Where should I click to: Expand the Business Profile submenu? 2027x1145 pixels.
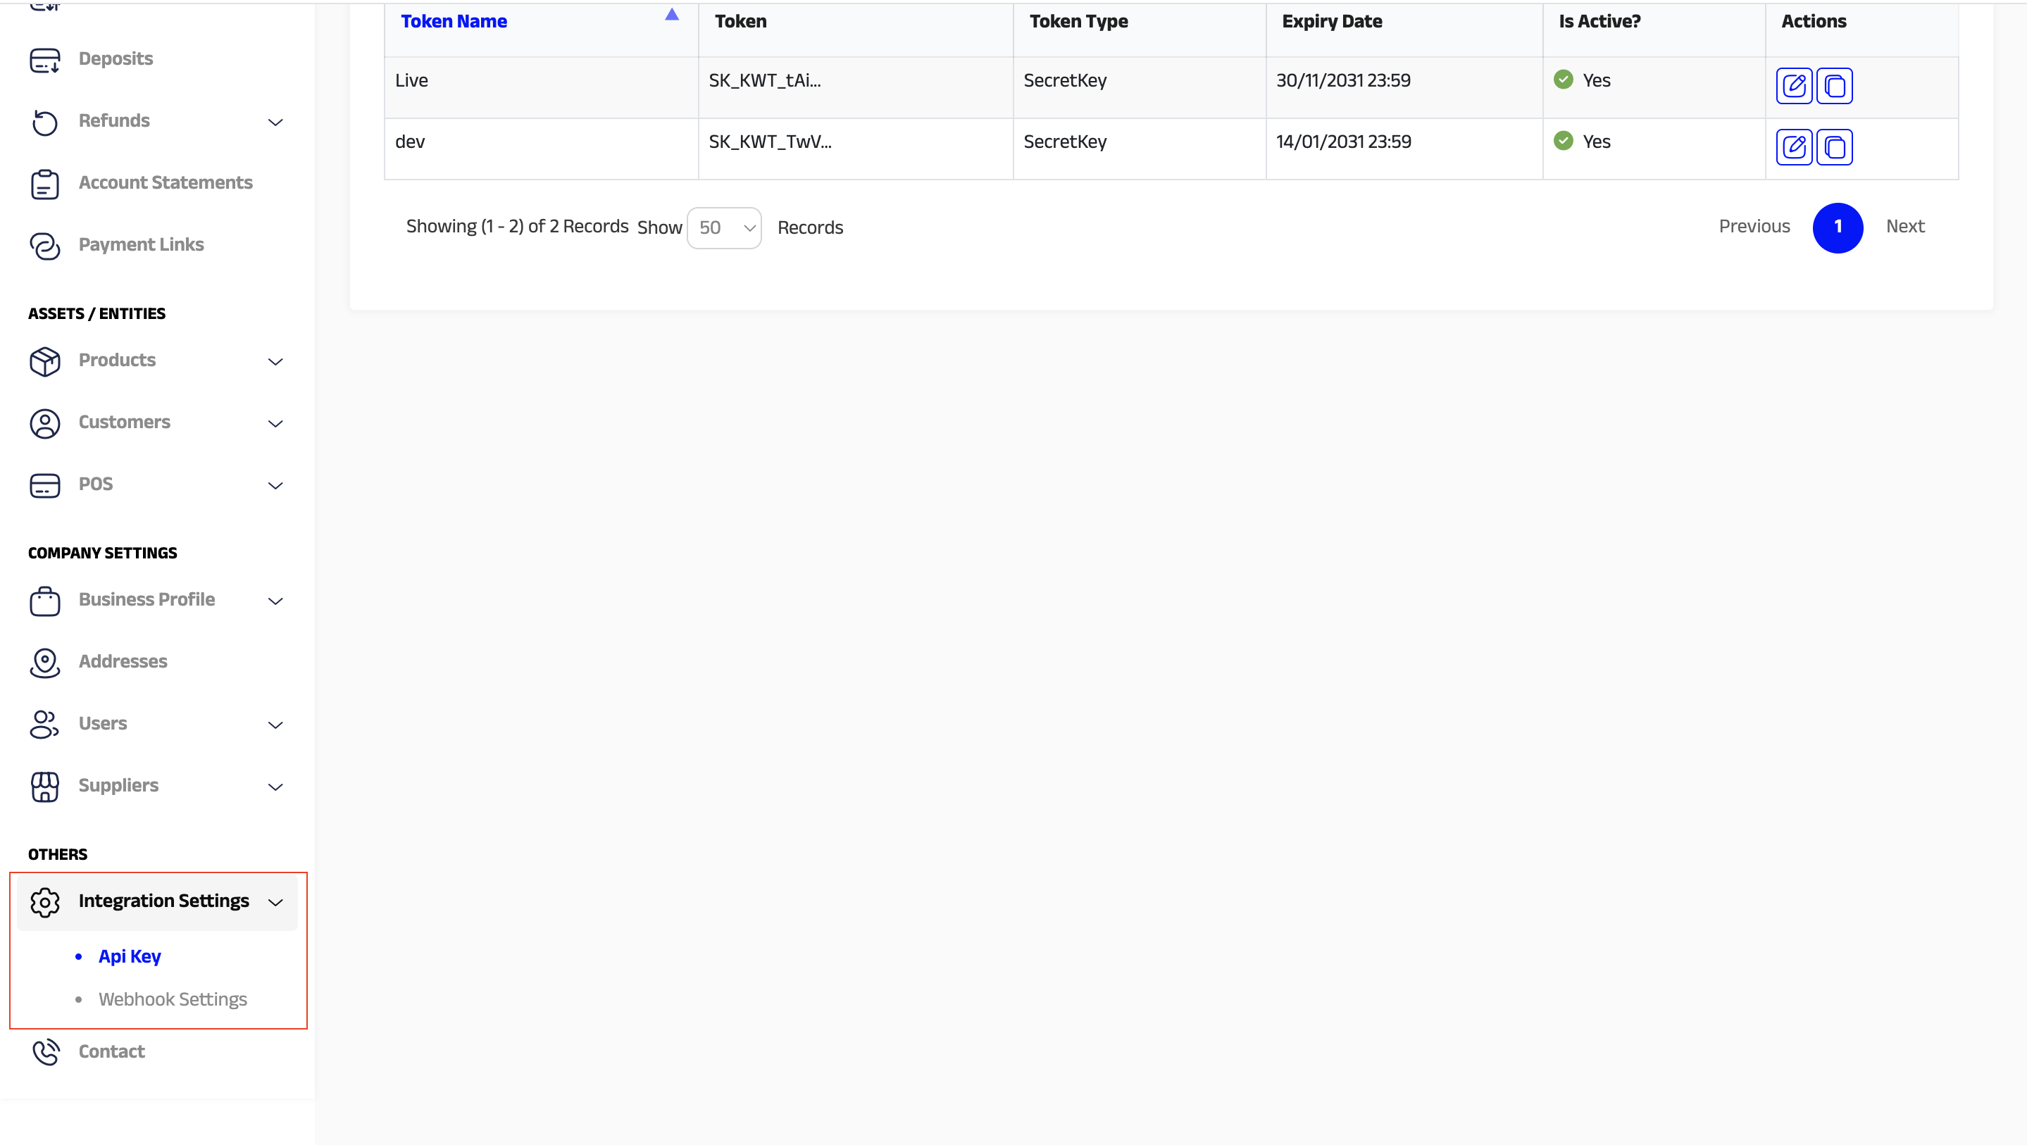click(275, 601)
